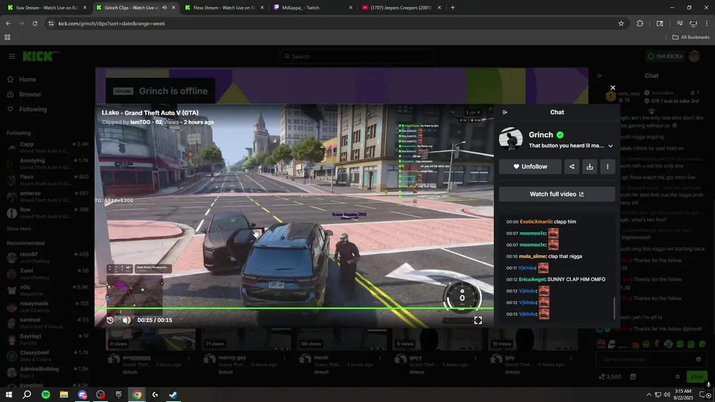The height and width of the screenshot is (402, 715).
Task: Open a new browser tab
Action: tap(452, 8)
